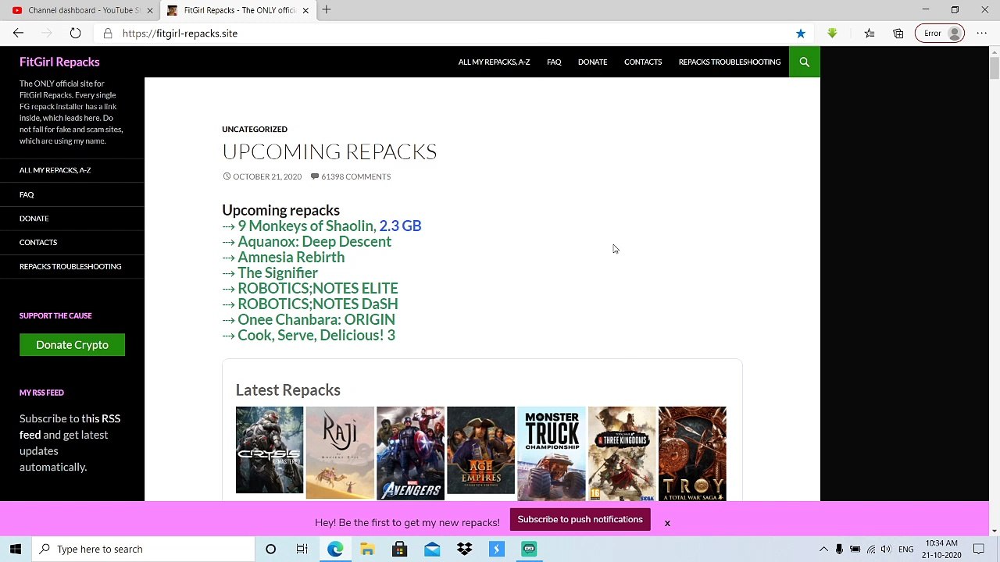Dismiss the pink notification banner
Viewport: 1000px width, 562px height.
(667, 523)
